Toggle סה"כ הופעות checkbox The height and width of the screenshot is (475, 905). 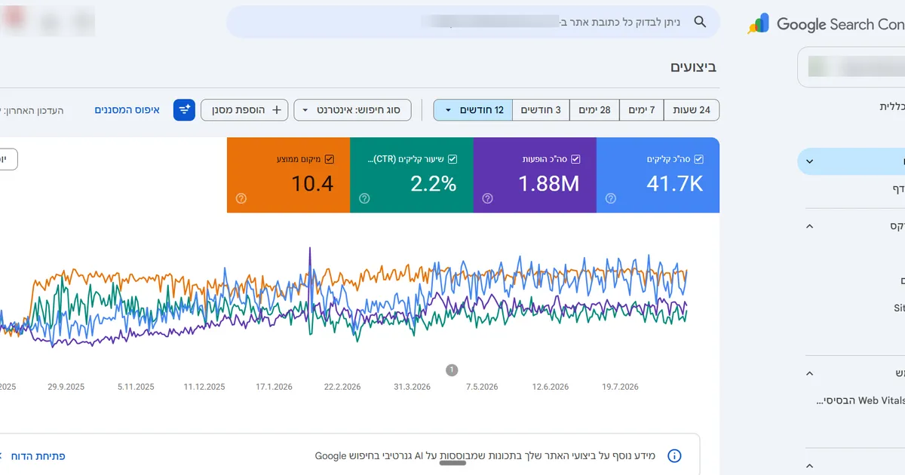point(576,159)
